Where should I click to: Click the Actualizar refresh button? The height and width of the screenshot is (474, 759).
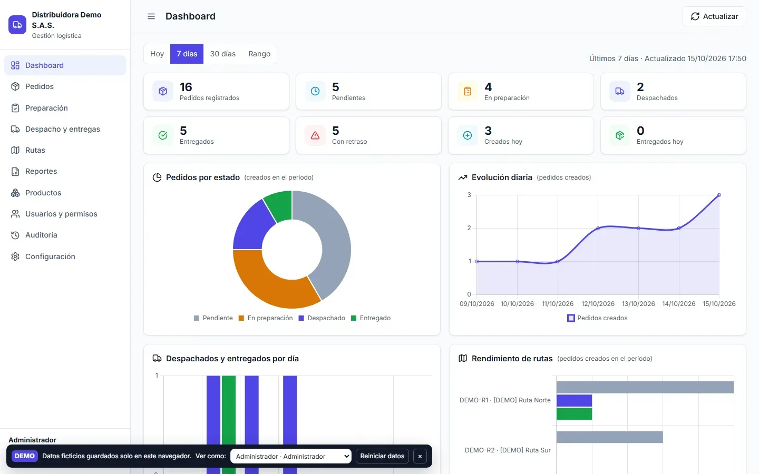(714, 16)
